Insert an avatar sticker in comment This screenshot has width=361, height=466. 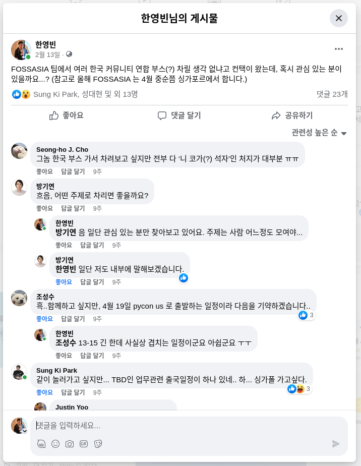(41, 444)
